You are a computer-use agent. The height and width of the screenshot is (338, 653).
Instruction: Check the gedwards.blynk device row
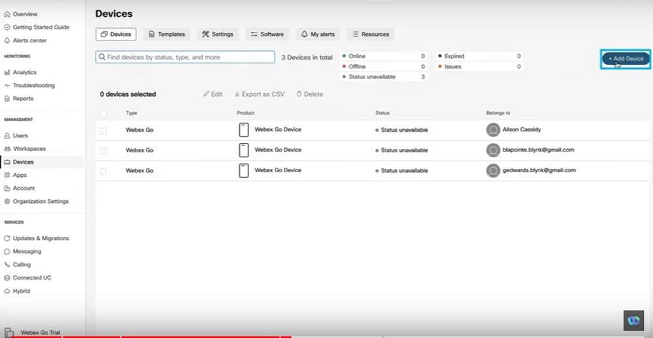tap(103, 172)
